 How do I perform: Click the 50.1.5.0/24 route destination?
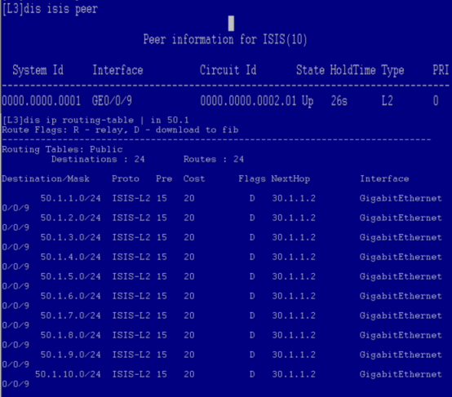[x=71, y=276]
